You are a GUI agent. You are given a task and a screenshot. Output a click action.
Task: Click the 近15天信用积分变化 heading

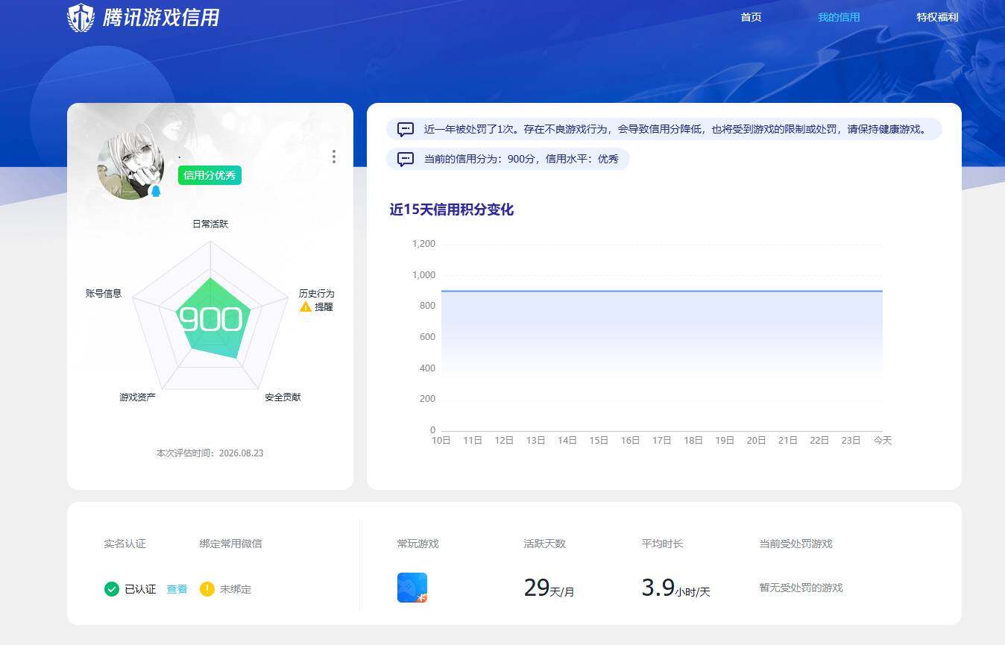point(451,210)
